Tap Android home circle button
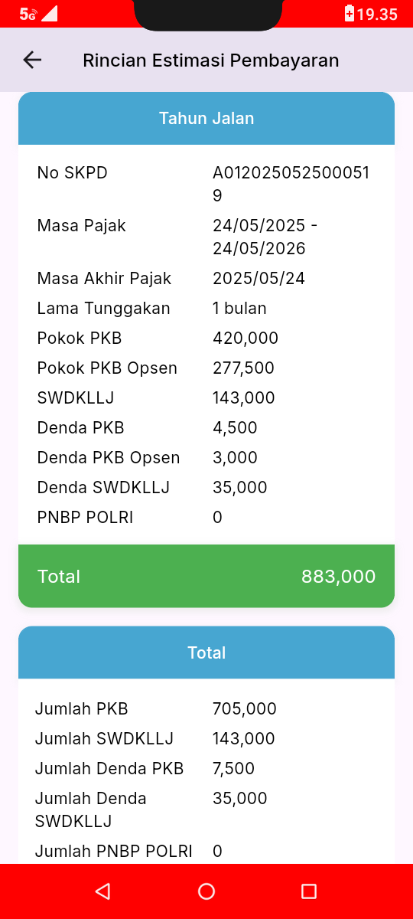Image resolution: width=413 pixels, height=919 pixels. (x=206, y=891)
